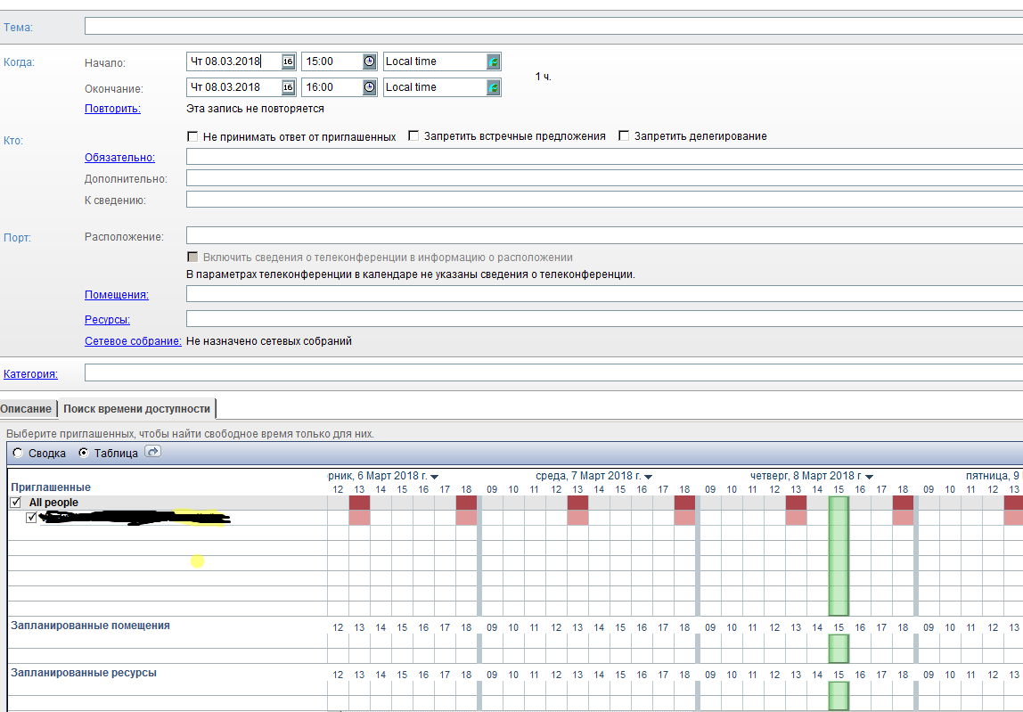
Task: Open 6 Март 2018 date dropdown arrow
Action: click(x=435, y=477)
